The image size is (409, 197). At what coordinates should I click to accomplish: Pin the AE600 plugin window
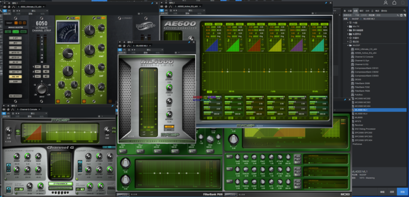pos(326,3)
